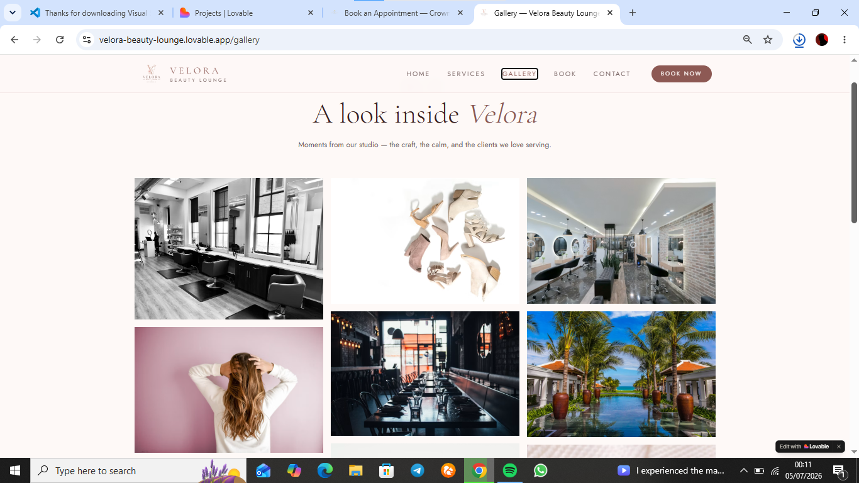The image size is (859, 483).
Task: Click the Book Now button
Action: click(x=681, y=74)
